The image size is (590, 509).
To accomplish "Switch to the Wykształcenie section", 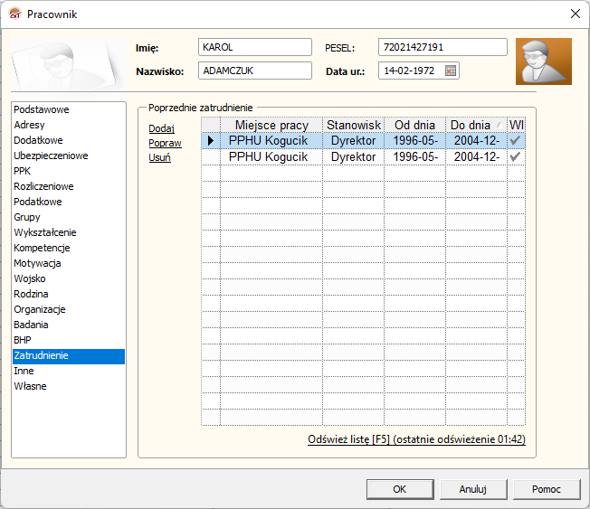I will pos(45,232).
